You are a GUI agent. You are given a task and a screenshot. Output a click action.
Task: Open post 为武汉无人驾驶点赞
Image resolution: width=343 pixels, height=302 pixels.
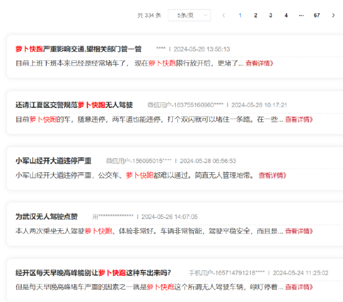point(46,217)
